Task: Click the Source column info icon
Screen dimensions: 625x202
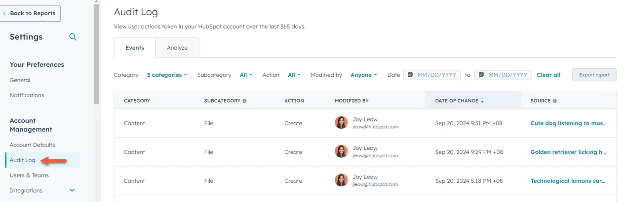Action: click(x=555, y=101)
